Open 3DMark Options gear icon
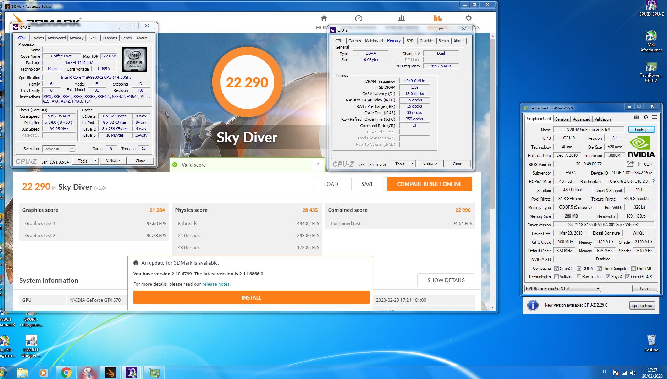Image resolution: width=667 pixels, height=379 pixels. click(468, 18)
